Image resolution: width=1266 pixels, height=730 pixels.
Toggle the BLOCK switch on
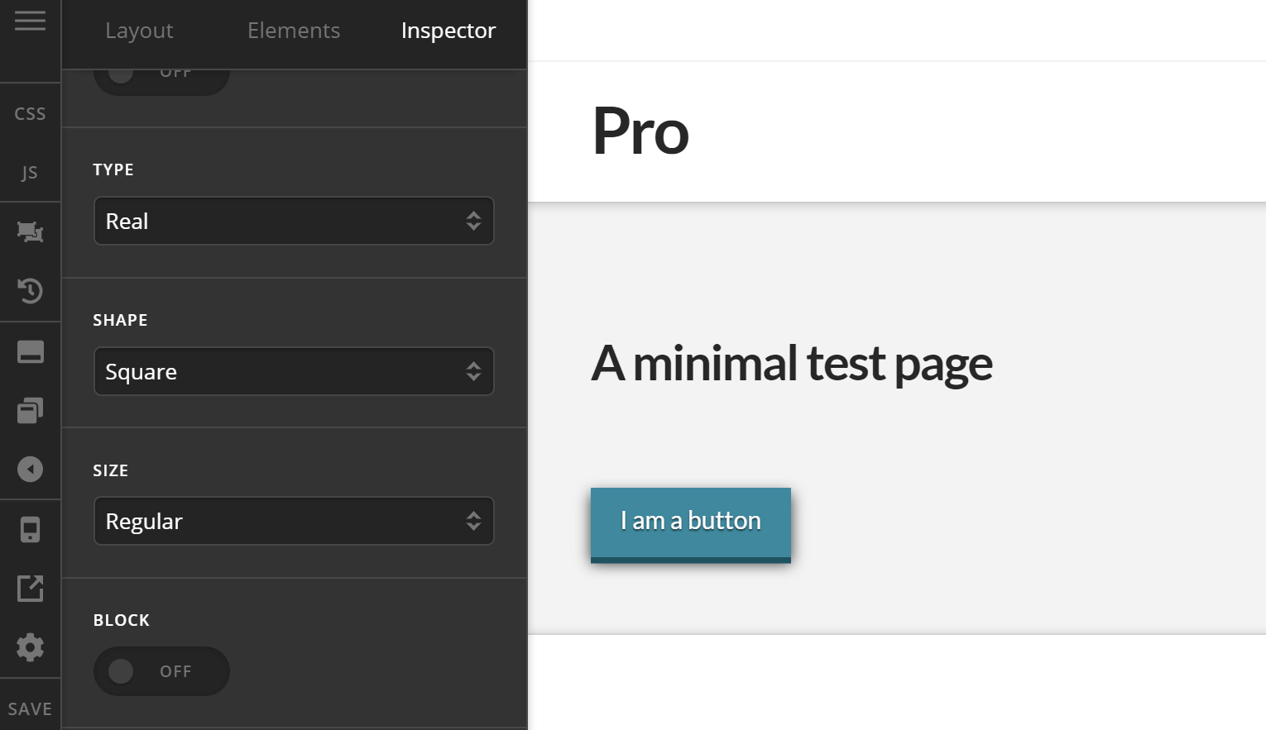(161, 671)
